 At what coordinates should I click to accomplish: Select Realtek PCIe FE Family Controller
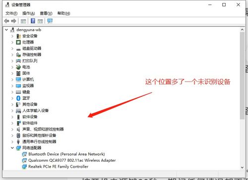(58, 167)
